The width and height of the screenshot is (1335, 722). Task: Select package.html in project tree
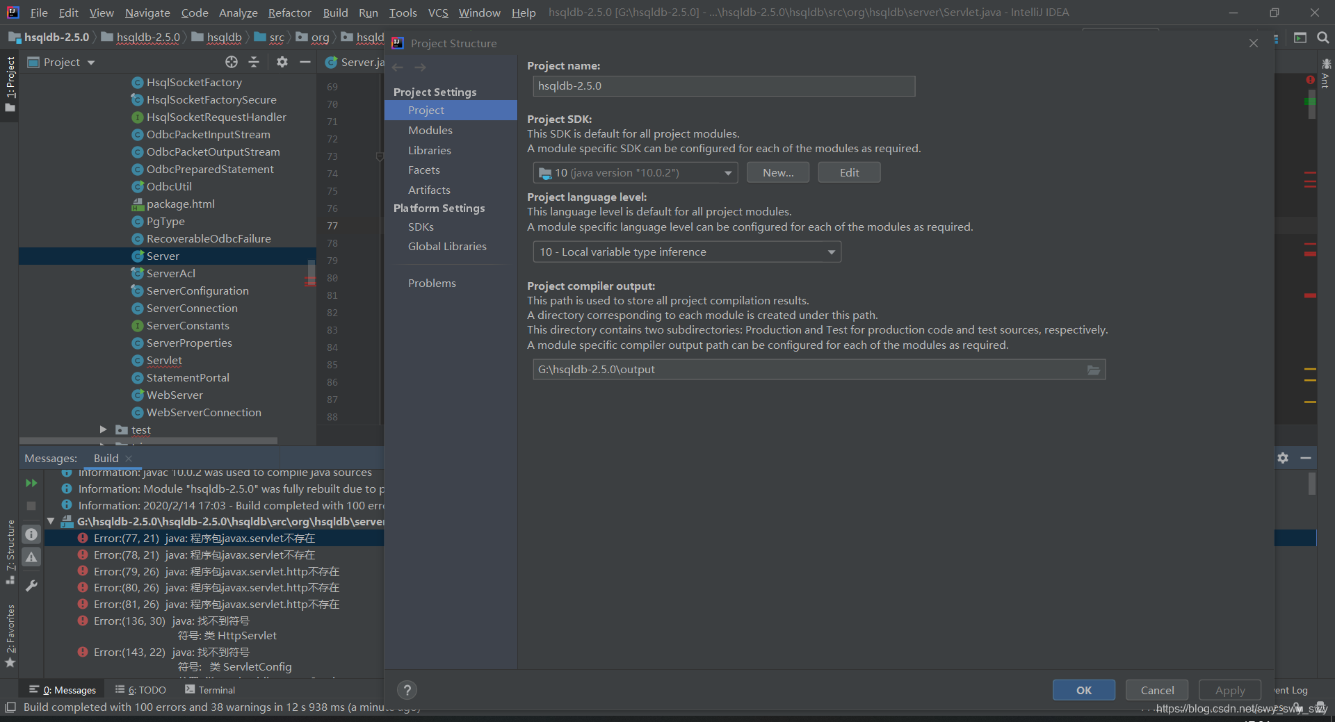180,204
